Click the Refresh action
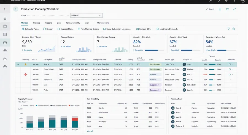248x135 pixels. click(48, 29)
